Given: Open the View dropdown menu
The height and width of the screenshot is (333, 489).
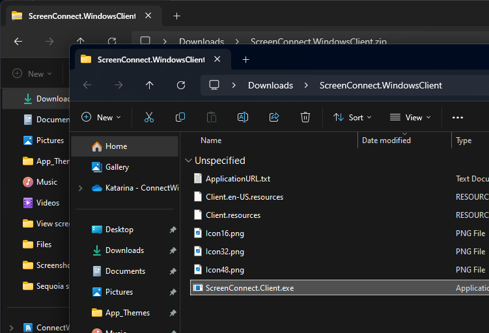Looking at the screenshot, I should [x=410, y=117].
